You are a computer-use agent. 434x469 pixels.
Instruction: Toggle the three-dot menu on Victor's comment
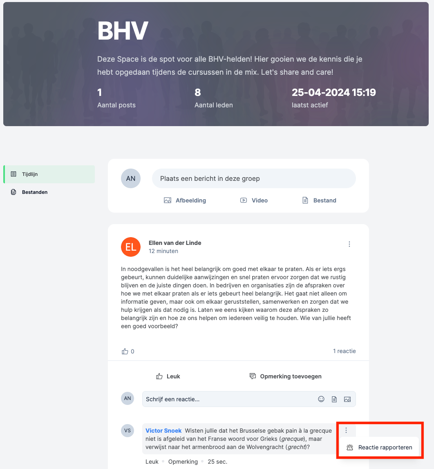point(346,430)
